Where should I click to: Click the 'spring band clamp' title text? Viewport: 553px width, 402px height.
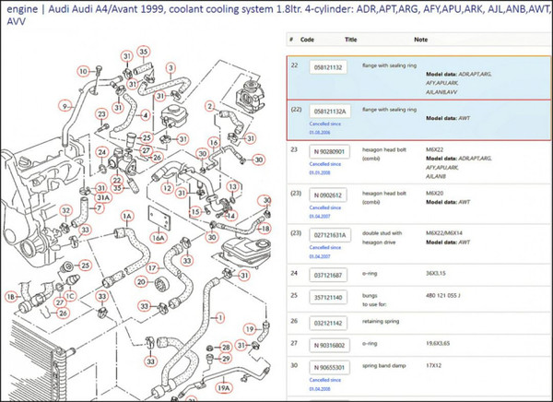pos(384,366)
